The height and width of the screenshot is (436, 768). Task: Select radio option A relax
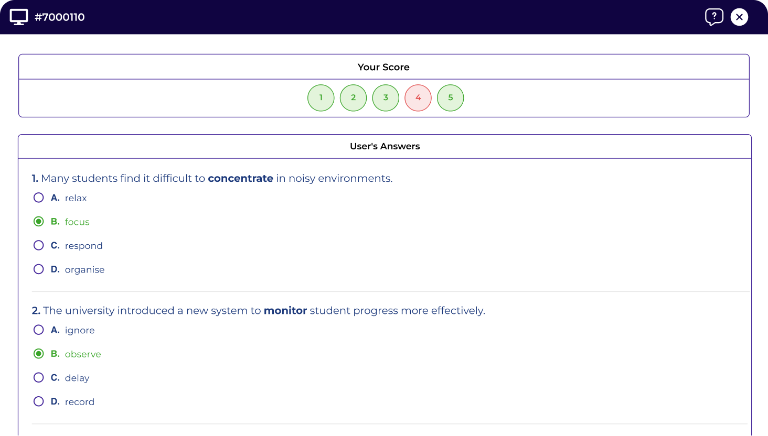39,198
